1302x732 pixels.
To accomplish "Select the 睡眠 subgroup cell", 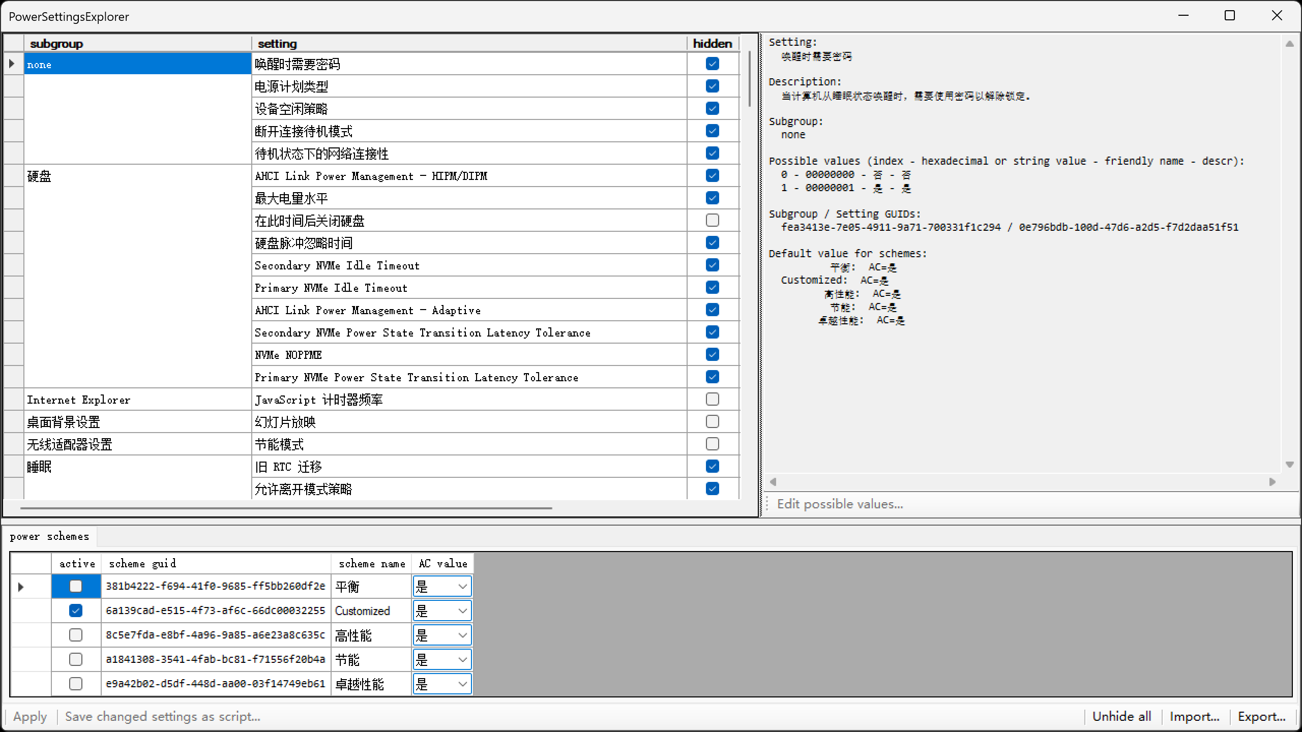I will tap(138, 467).
